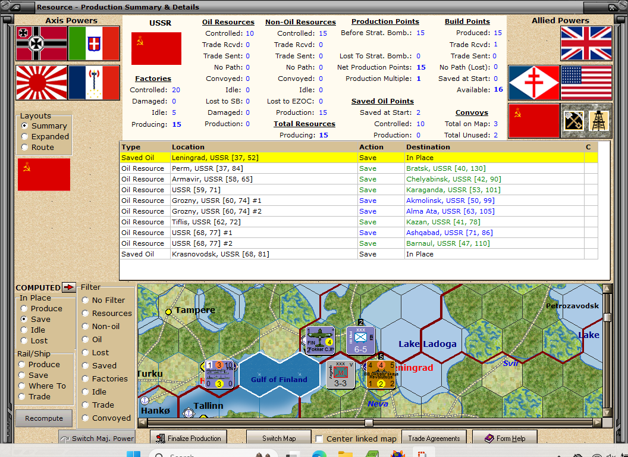Image resolution: width=628 pixels, height=457 pixels.
Task: Filter list by Factories
Action: point(85,379)
